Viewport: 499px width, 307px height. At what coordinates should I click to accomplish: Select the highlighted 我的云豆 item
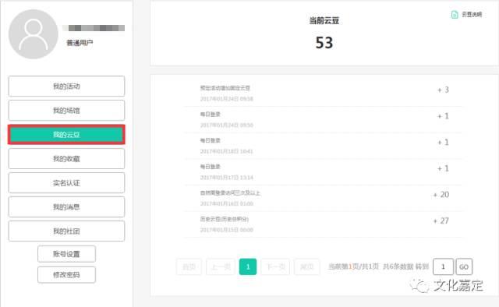(66, 134)
